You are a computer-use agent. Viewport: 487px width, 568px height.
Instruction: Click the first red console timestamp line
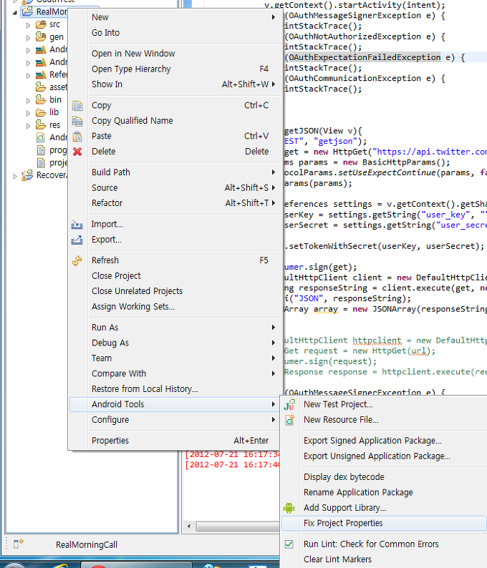pos(232,454)
